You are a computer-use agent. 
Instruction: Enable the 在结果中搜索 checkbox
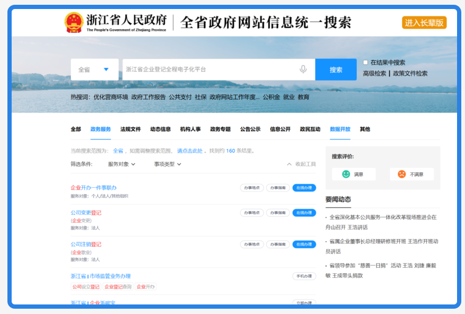pyautogui.click(x=365, y=63)
